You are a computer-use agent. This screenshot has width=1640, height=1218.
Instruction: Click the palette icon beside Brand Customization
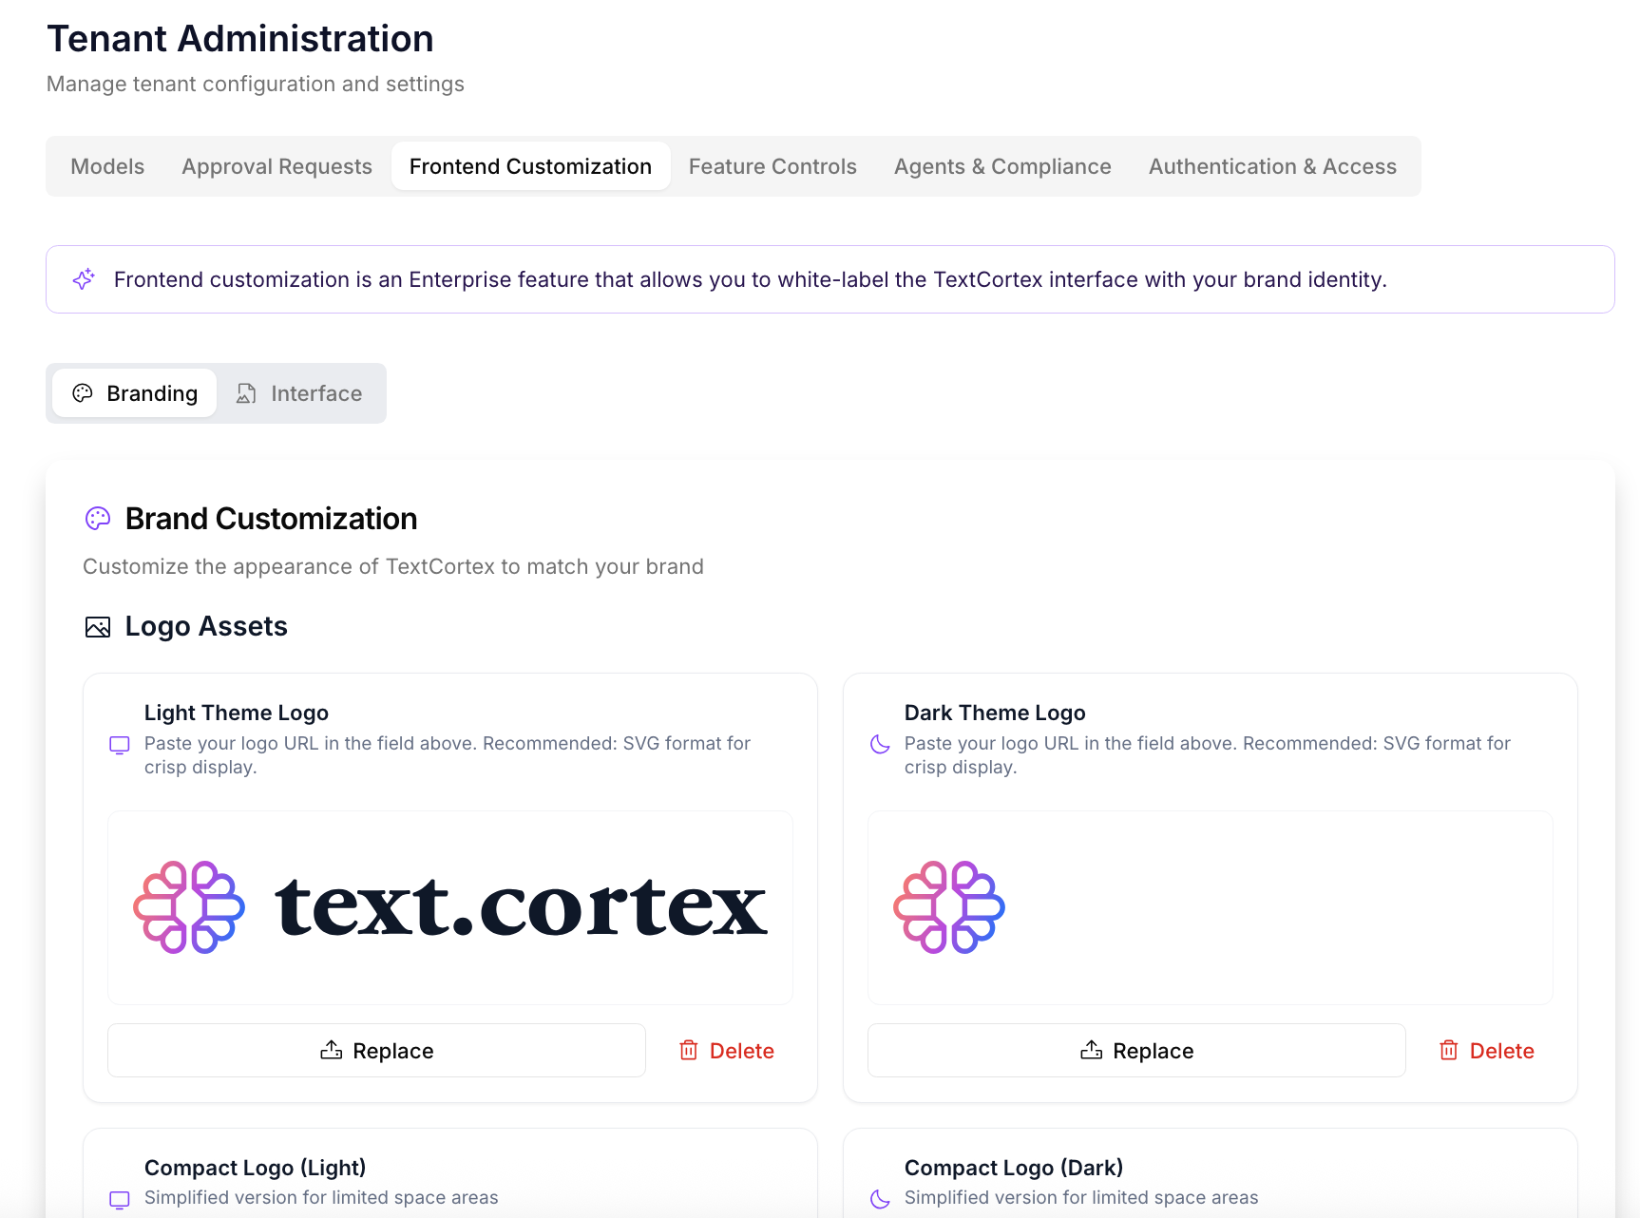tap(98, 519)
